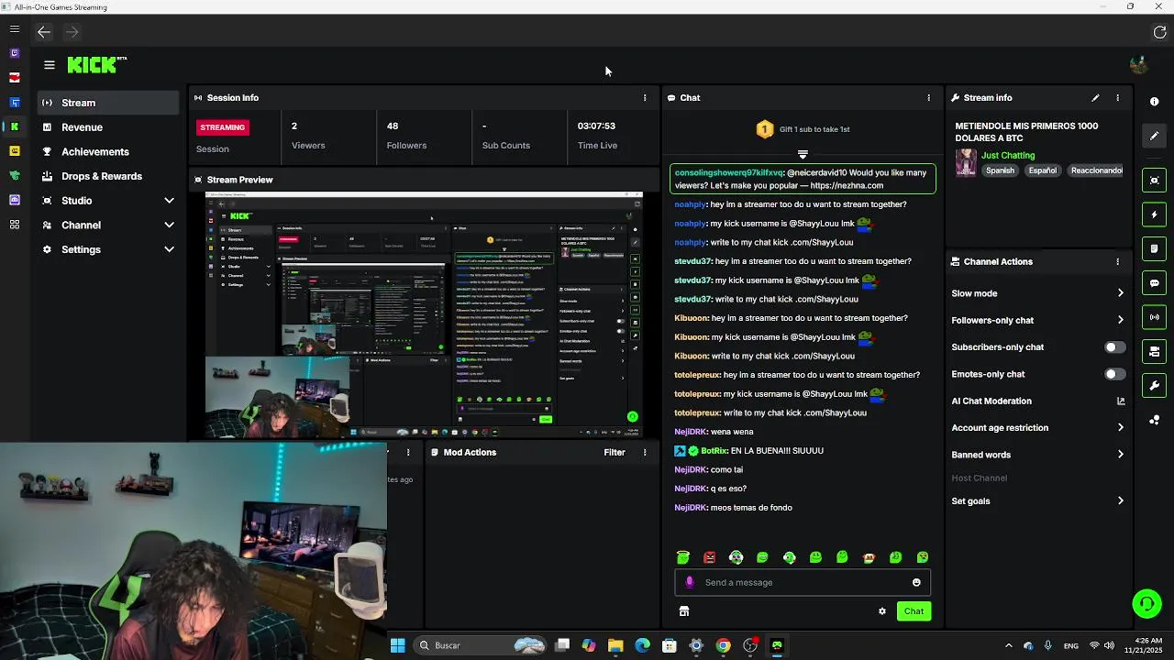Screen dimensions: 1174x660
Task: Open the AI Chat Moderation link
Action: click(x=1037, y=401)
